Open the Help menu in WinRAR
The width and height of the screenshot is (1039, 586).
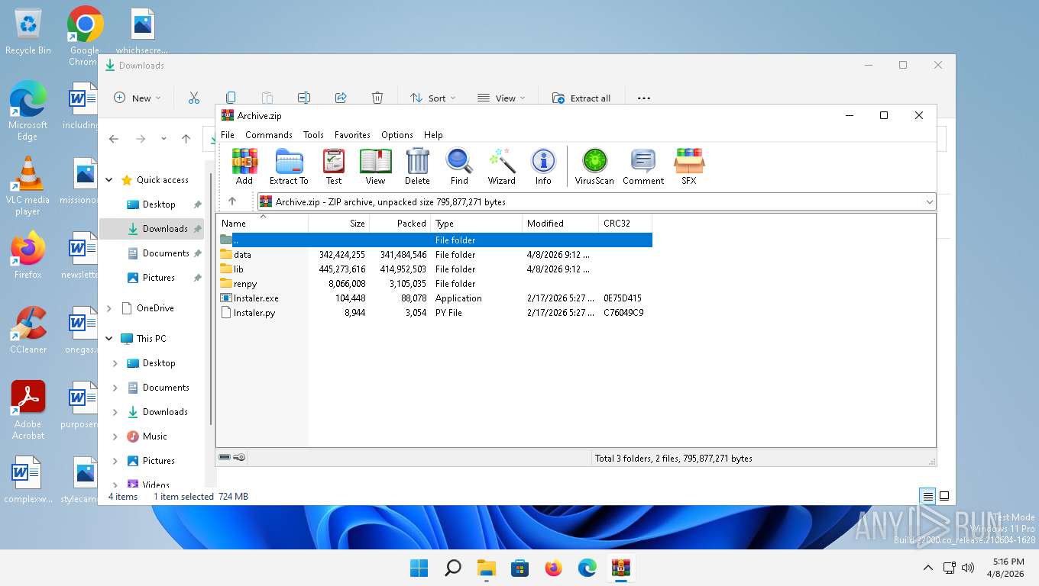point(433,135)
